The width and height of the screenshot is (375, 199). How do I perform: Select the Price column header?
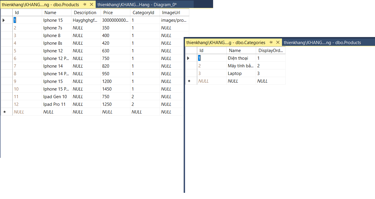tap(115, 13)
